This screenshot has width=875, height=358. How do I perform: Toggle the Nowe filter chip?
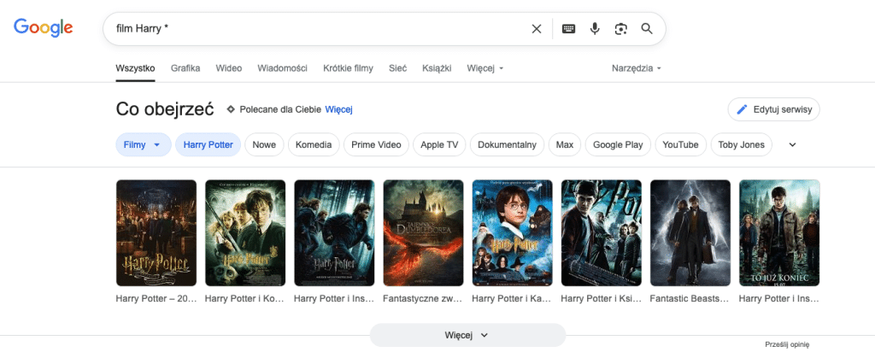click(x=265, y=145)
